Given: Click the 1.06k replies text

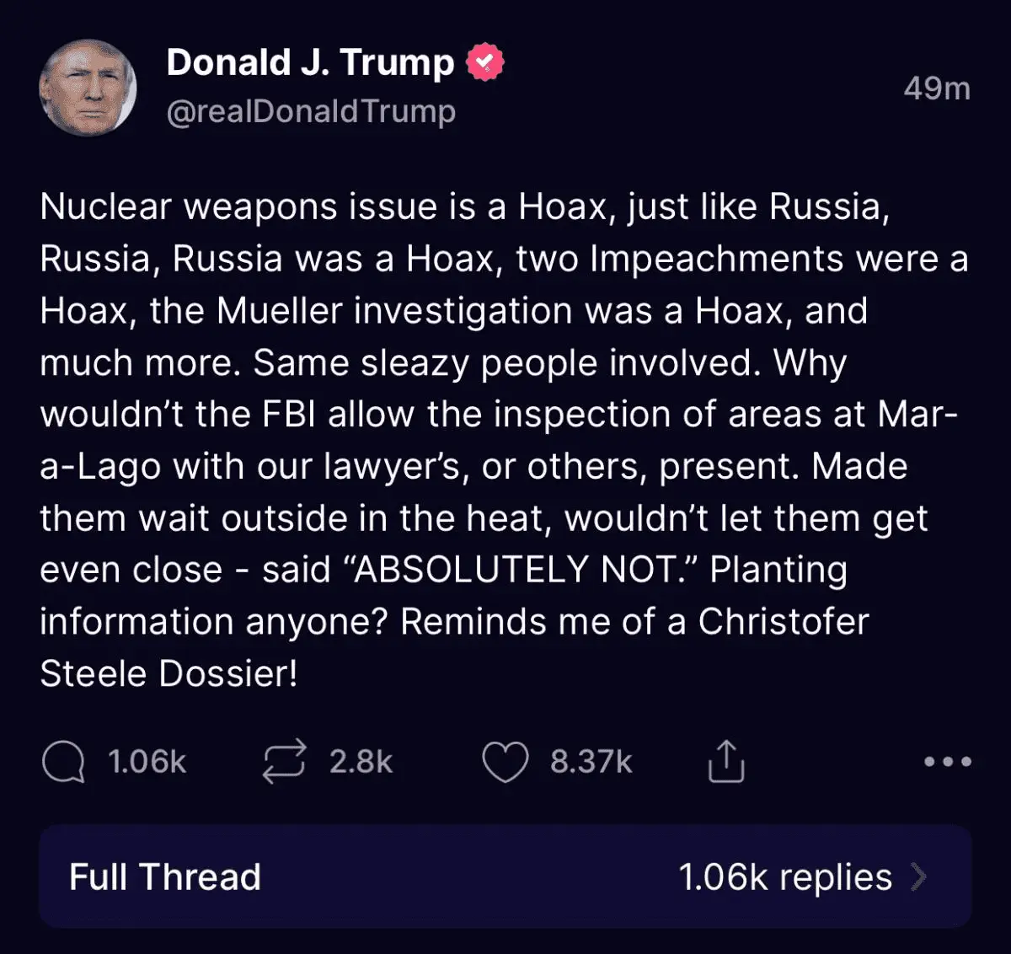Looking at the screenshot, I should [784, 876].
